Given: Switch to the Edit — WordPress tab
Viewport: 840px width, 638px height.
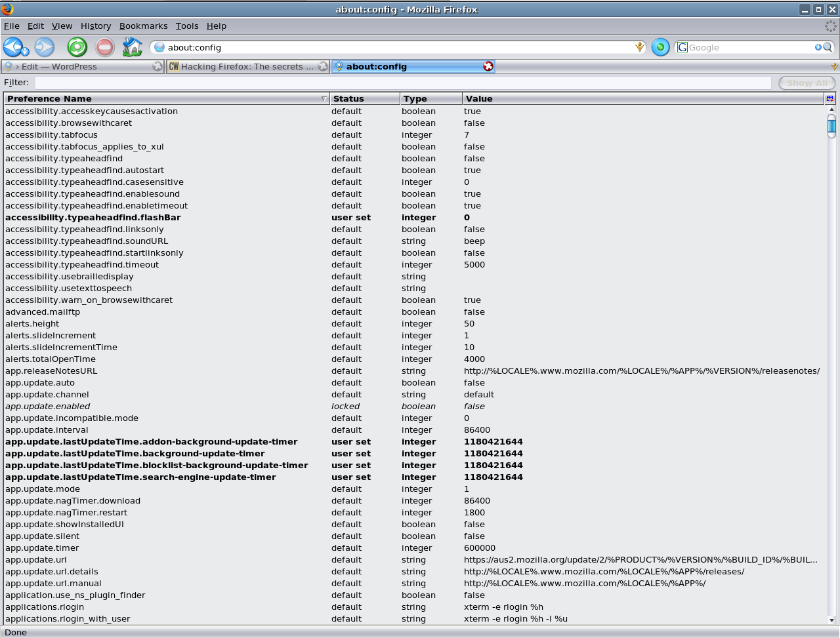Looking at the screenshot, I should (x=83, y=66).
